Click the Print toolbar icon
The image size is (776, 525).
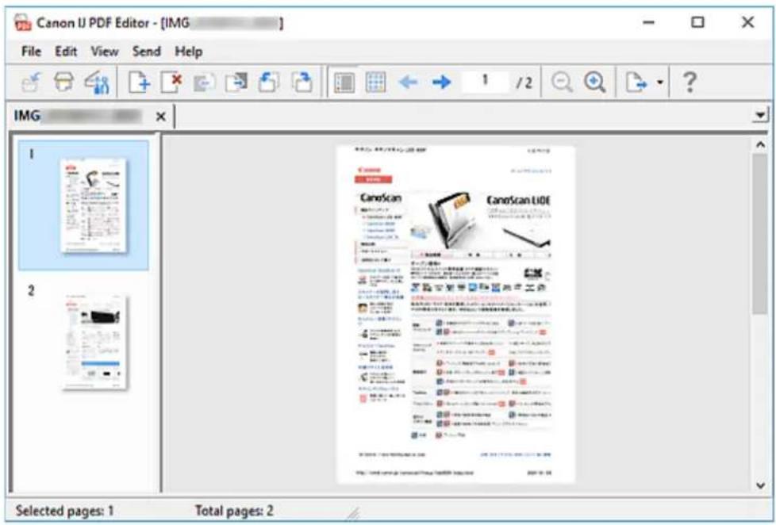click(63, 82)
